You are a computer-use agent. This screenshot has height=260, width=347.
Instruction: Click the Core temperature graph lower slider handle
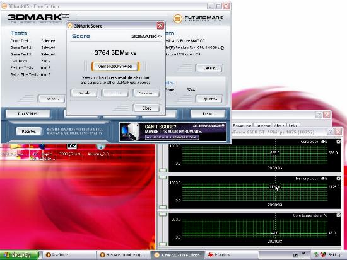tap(163, 244)
